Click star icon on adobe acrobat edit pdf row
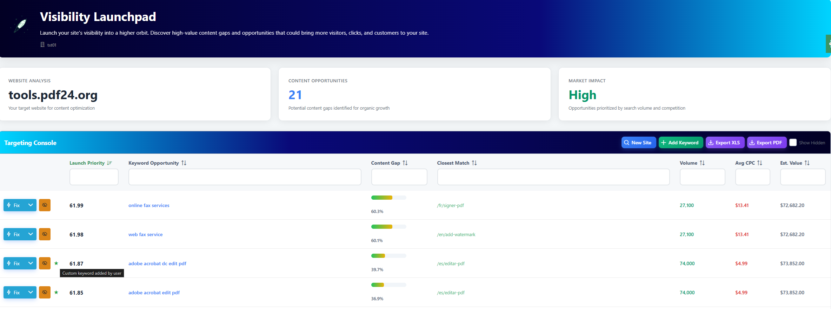 [56, 292]
